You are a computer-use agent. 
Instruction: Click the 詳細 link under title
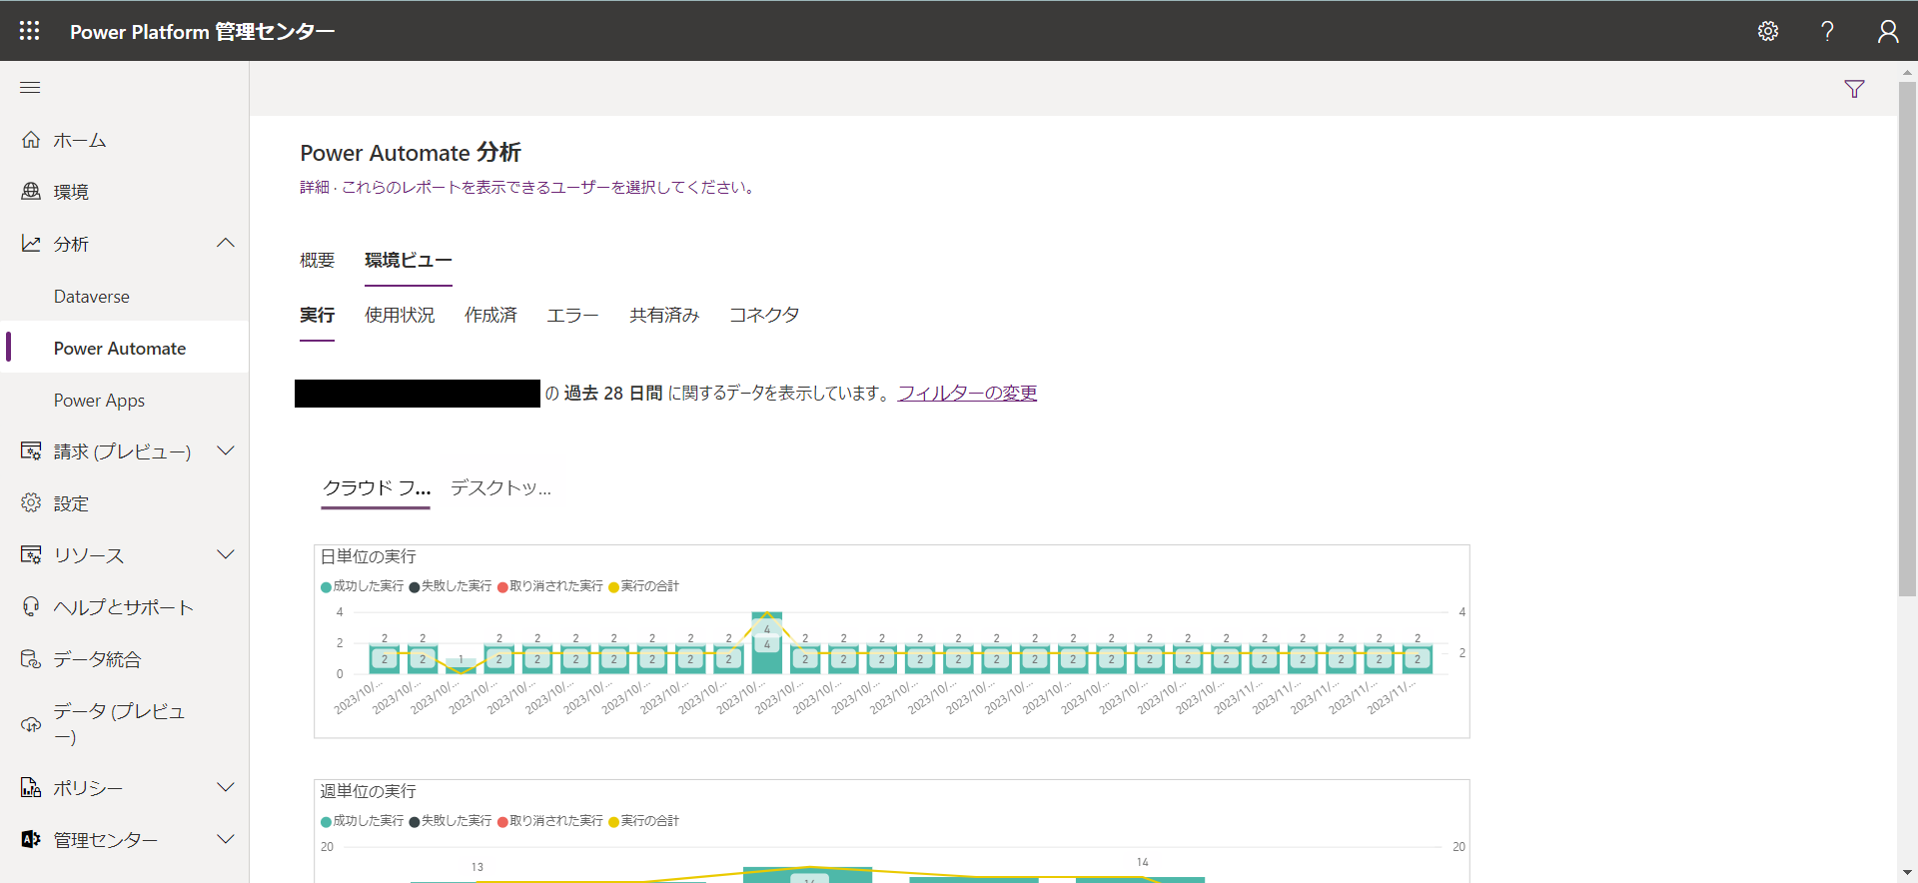[x=315, y=187]
